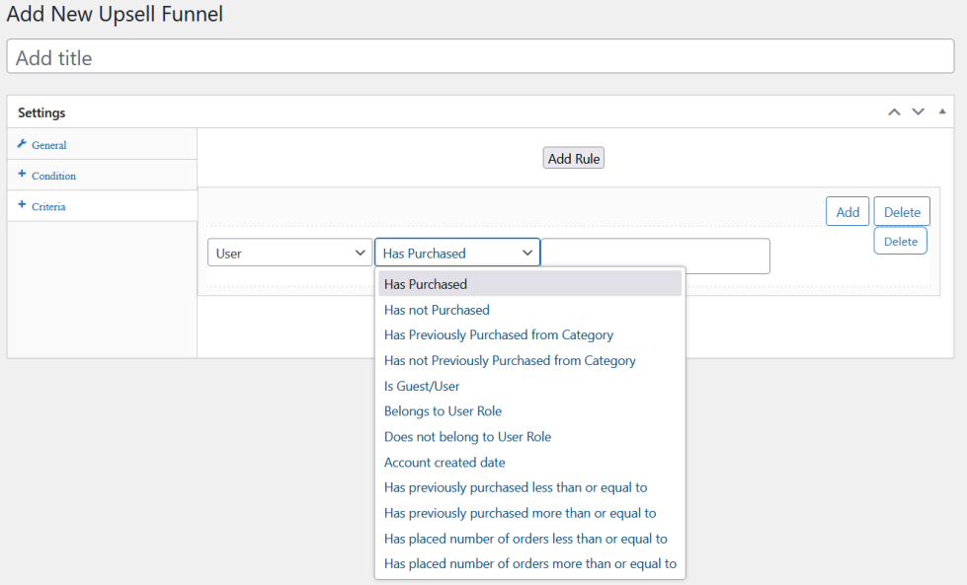This screenshot has height=585, width=967.
Task: Choose 'Is Guest/User' from the list
Action: coord(422,386)
